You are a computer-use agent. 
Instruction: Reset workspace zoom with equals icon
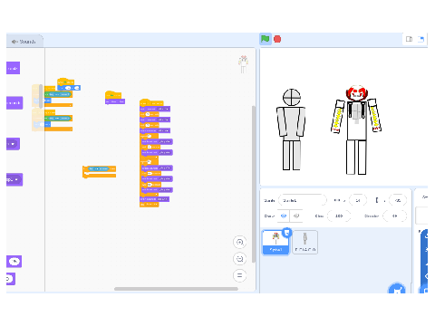(239, 275)
